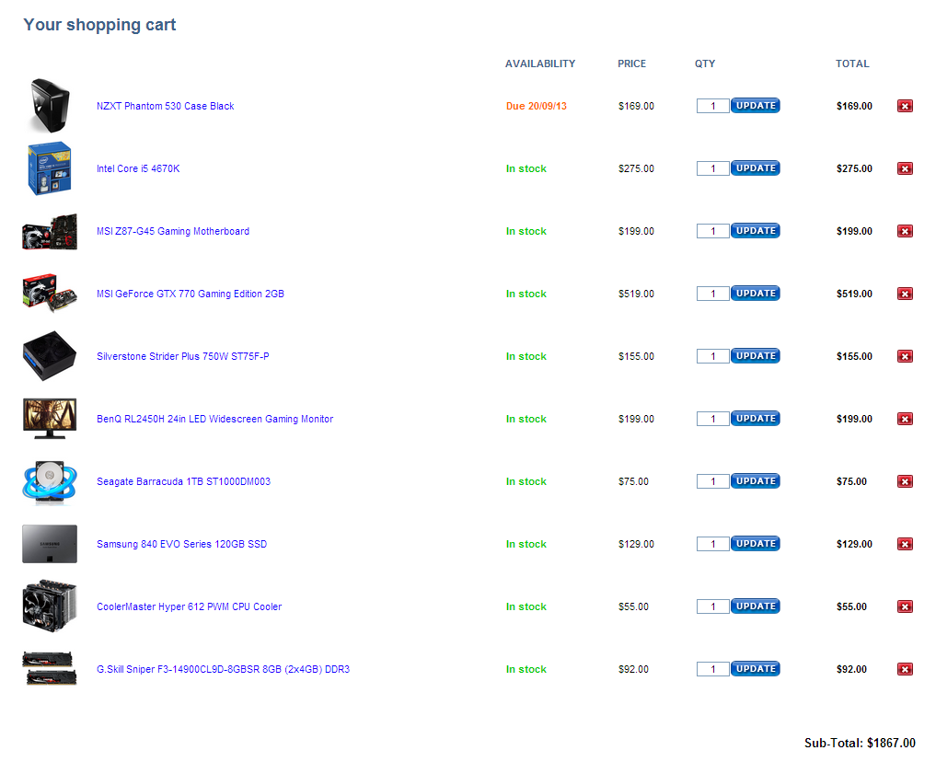Delete Silverstone Strider Plus 750W item

pyautogui.click(x=905, y=357)
